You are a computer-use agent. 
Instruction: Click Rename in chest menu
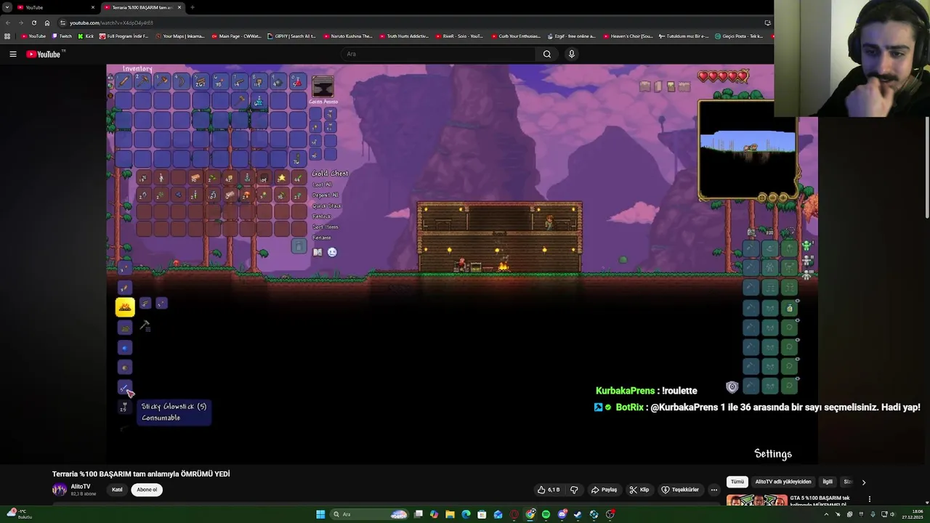point(321,238)
